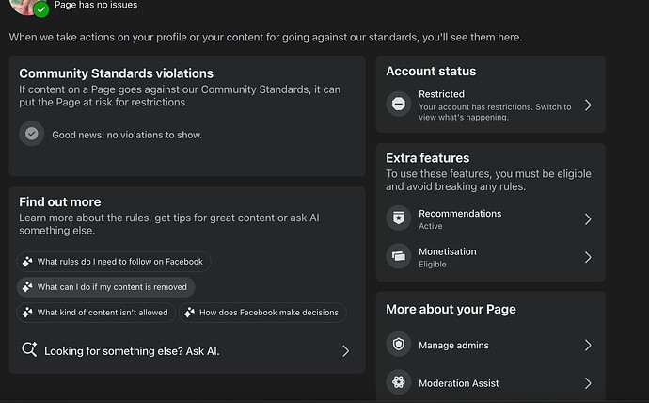The image size is (649, 403).
Task: Expand the Restricted account status chevron
Action: tap(588, 105)
